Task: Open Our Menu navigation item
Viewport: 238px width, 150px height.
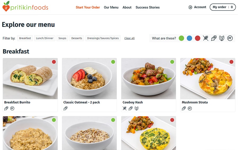Action: [111, 7]
